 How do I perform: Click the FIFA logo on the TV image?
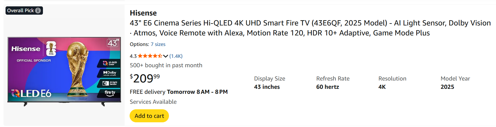click(x=51, y=48)
